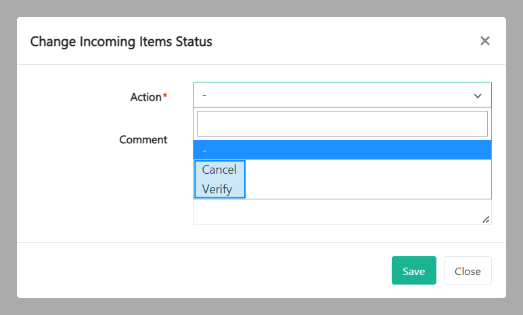Focus the dropdown search field
Image resolution: width=523 pixels, height=315 pixels.
click(342, 124)
